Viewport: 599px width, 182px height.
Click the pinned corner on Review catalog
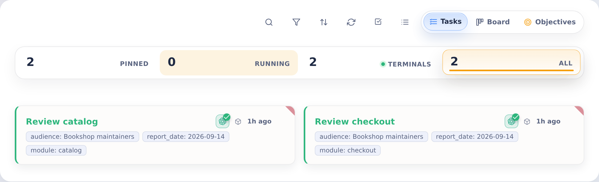(x=291, y=109)
